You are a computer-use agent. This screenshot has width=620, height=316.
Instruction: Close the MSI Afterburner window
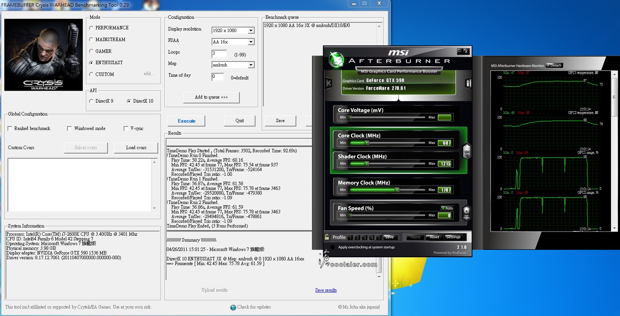466,51
